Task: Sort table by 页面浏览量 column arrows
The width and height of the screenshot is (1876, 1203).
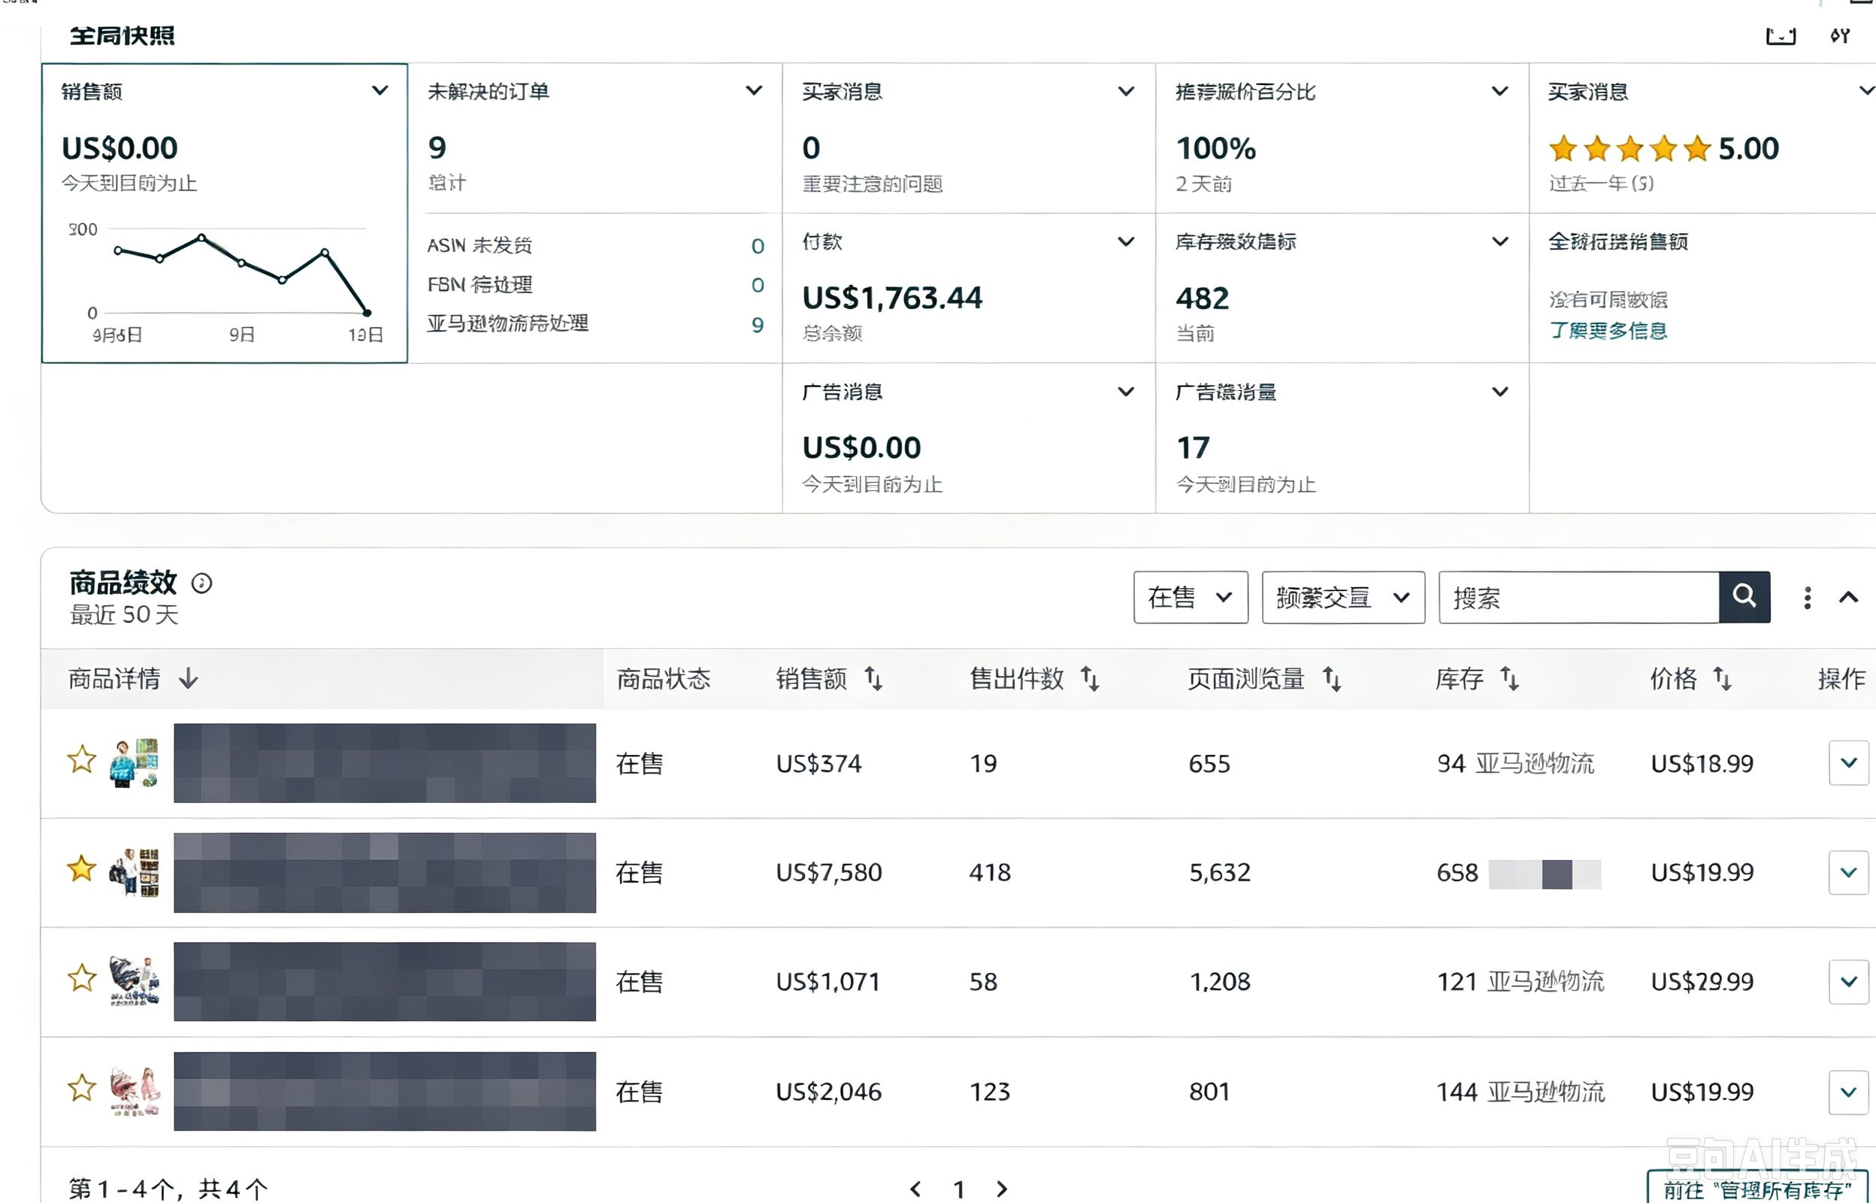Action: point(1332,678)
